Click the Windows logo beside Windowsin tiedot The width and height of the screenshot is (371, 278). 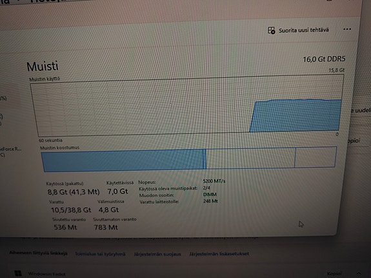pyautogui.click(x=18, y=273)
